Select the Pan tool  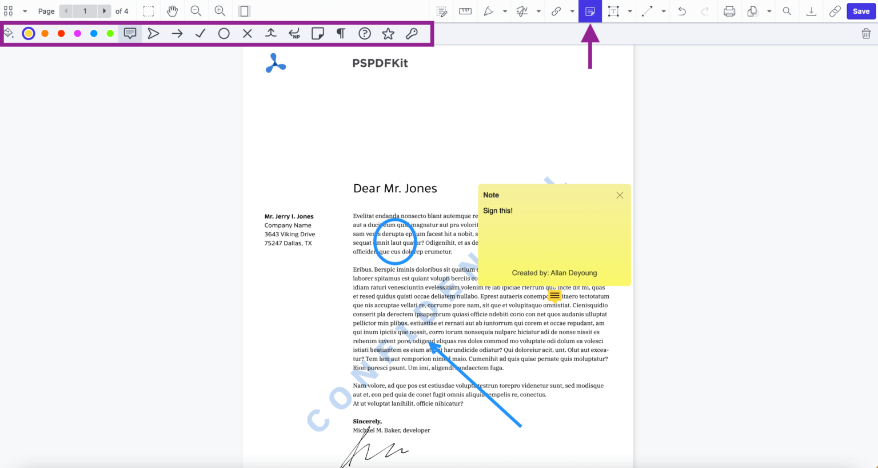(173, 11)
